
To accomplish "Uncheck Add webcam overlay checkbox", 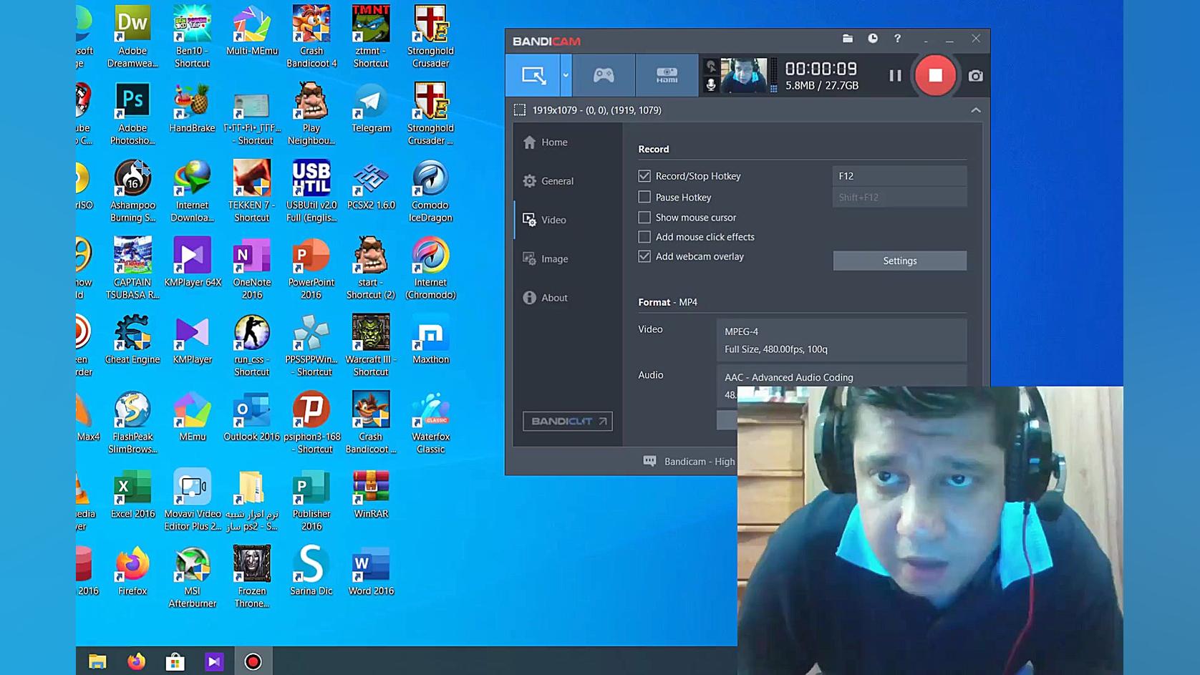I will pos(644,256).
